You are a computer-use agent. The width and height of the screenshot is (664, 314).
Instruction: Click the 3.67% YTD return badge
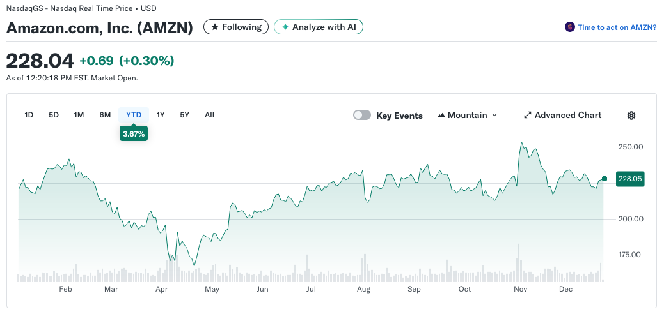click(x=134, y=134)
